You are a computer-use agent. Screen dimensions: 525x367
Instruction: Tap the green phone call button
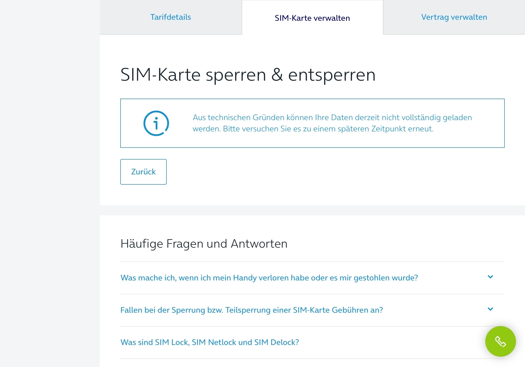click(500, 341)
